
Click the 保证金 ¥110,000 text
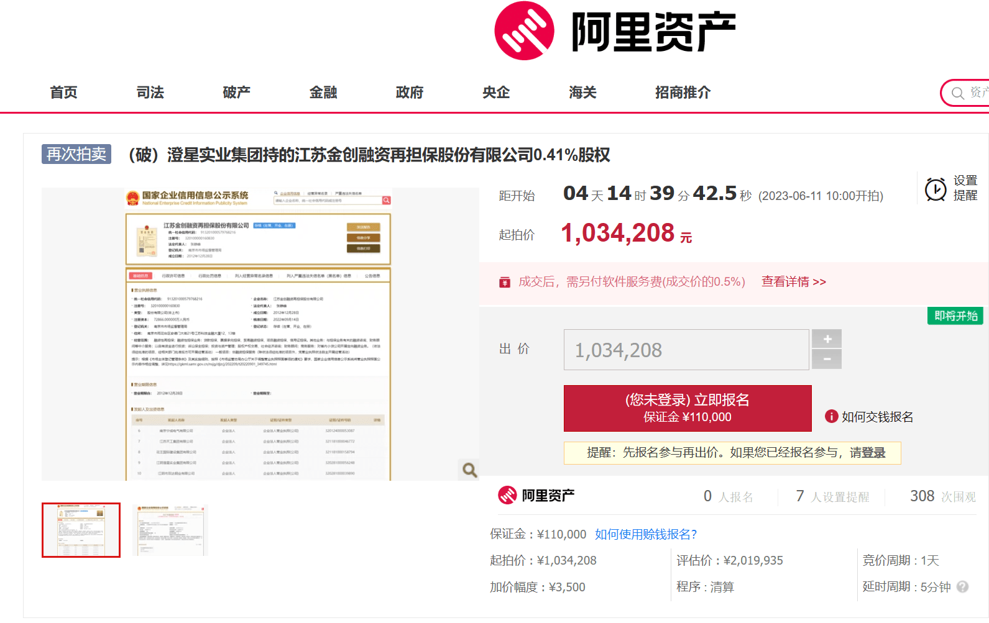click(538, 534)
